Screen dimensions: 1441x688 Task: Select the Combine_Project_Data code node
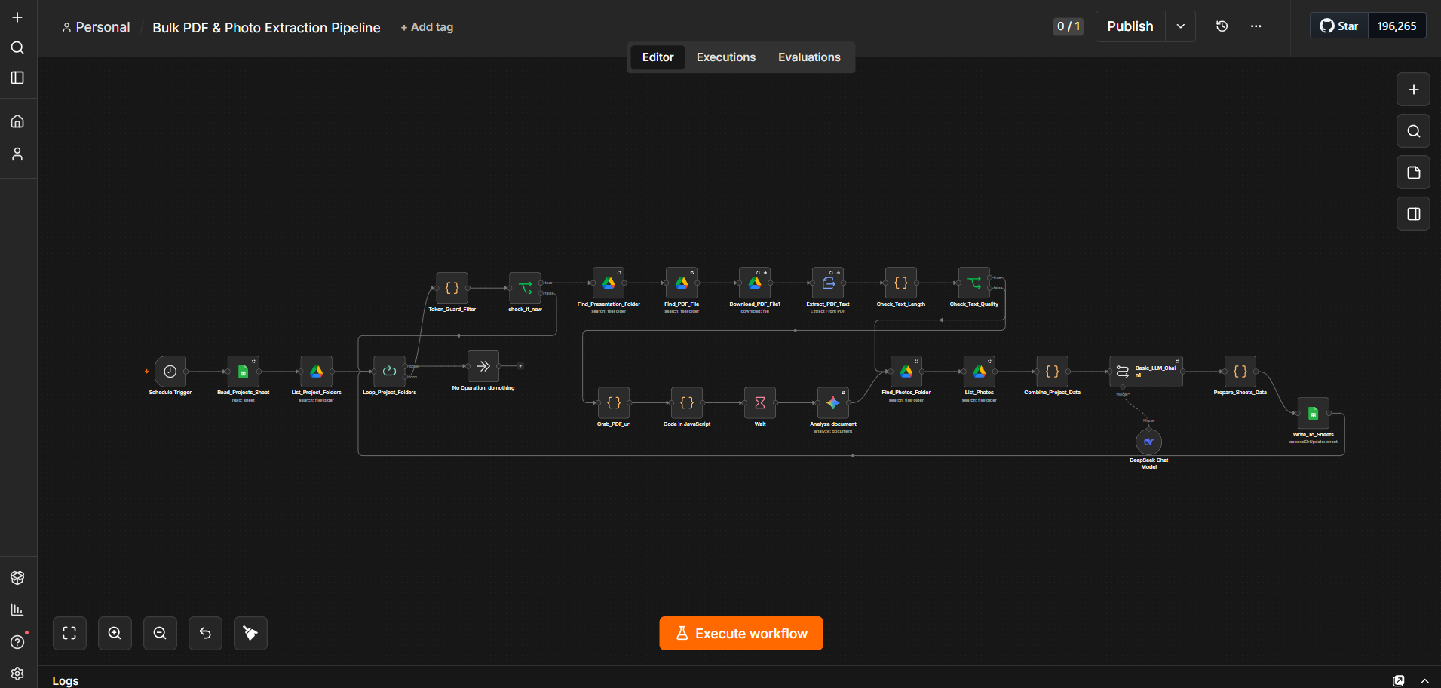pos(1053,372)
